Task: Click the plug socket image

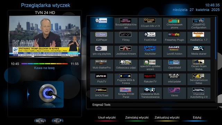Action: click(x=44, y=94)
